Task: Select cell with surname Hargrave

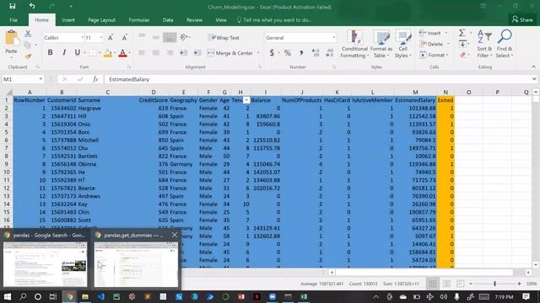Action: tap(108, 109)
